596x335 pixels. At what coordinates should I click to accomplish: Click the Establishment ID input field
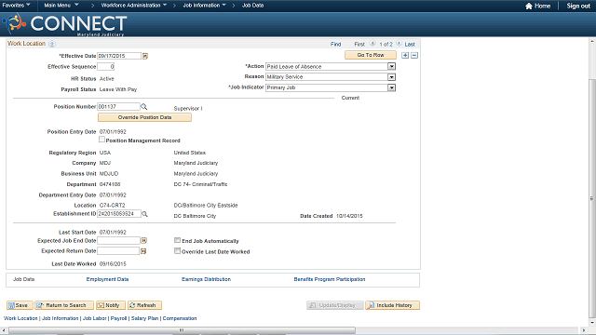pyautogui.click(x=119, y=214)
